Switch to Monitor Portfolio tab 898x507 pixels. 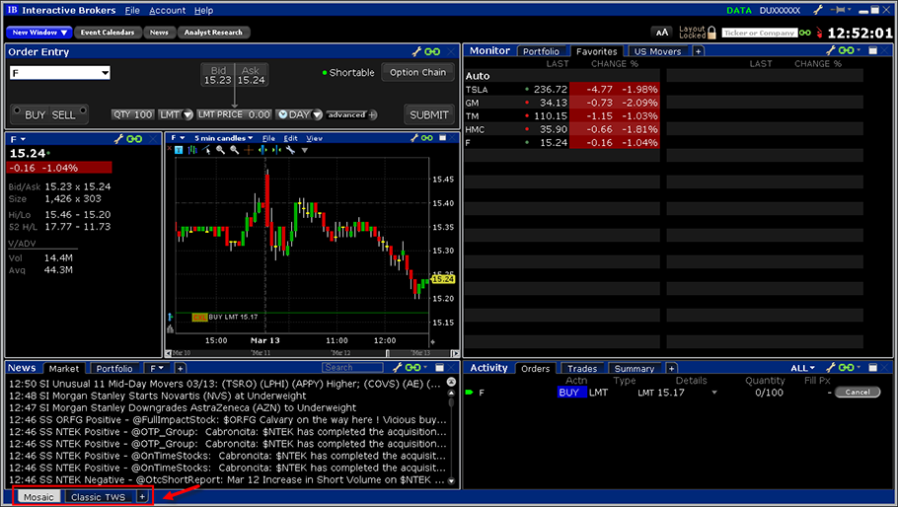(x=541, y=51)
